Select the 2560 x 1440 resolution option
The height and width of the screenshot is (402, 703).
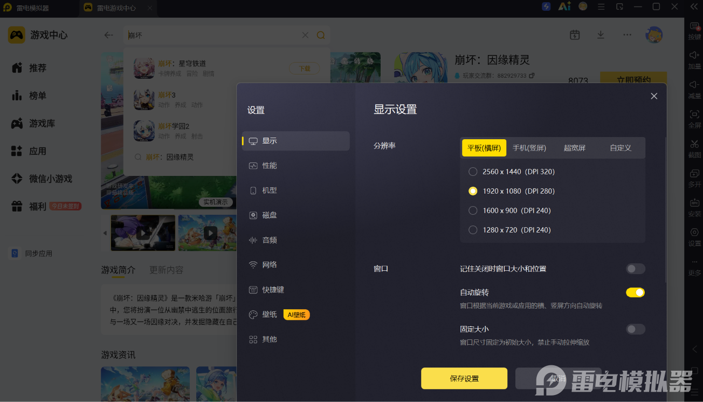pos(473,172)
